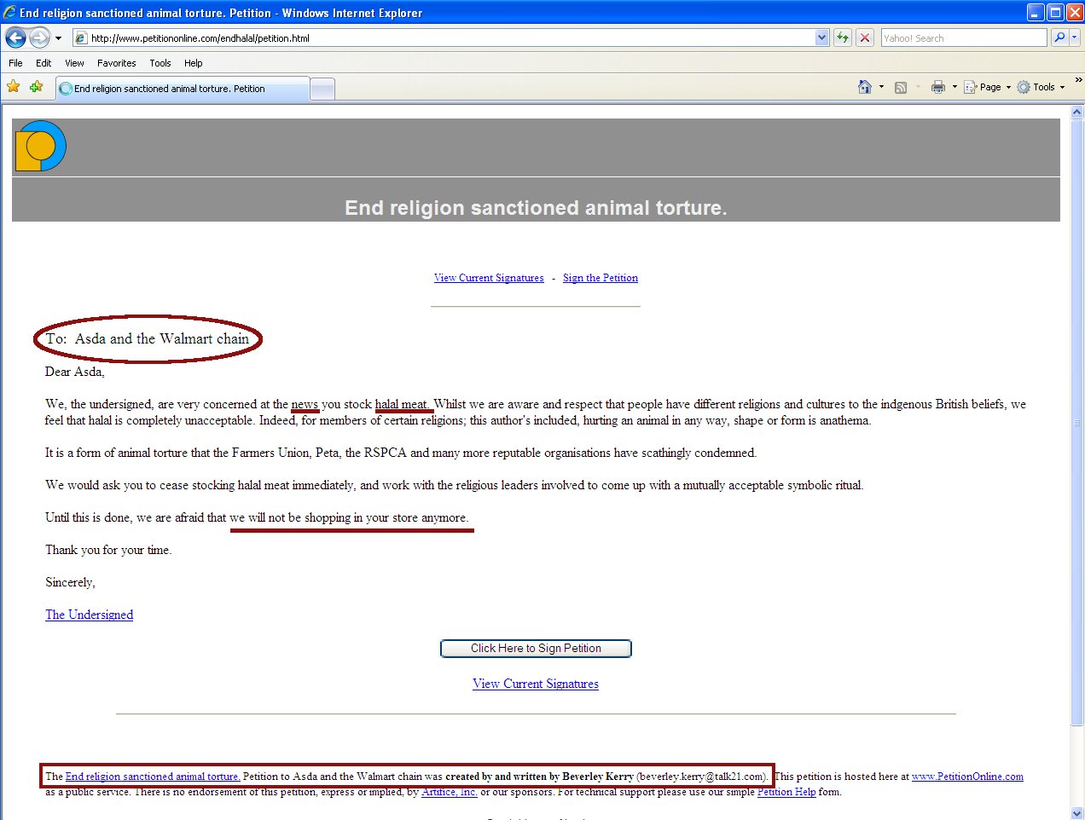This screenshot has height=820, width=1085.
Task: Click the Add to Favorites icon
Action: 36,87
